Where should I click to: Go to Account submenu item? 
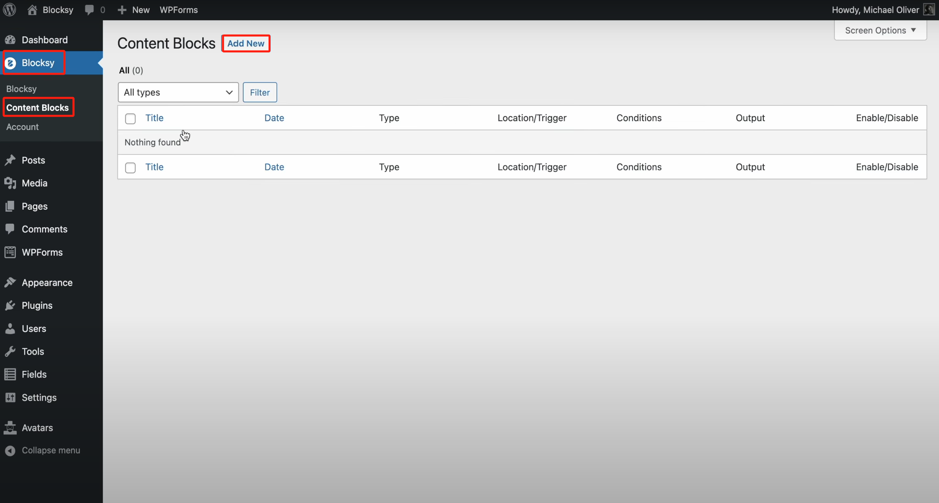click(22, 127)
